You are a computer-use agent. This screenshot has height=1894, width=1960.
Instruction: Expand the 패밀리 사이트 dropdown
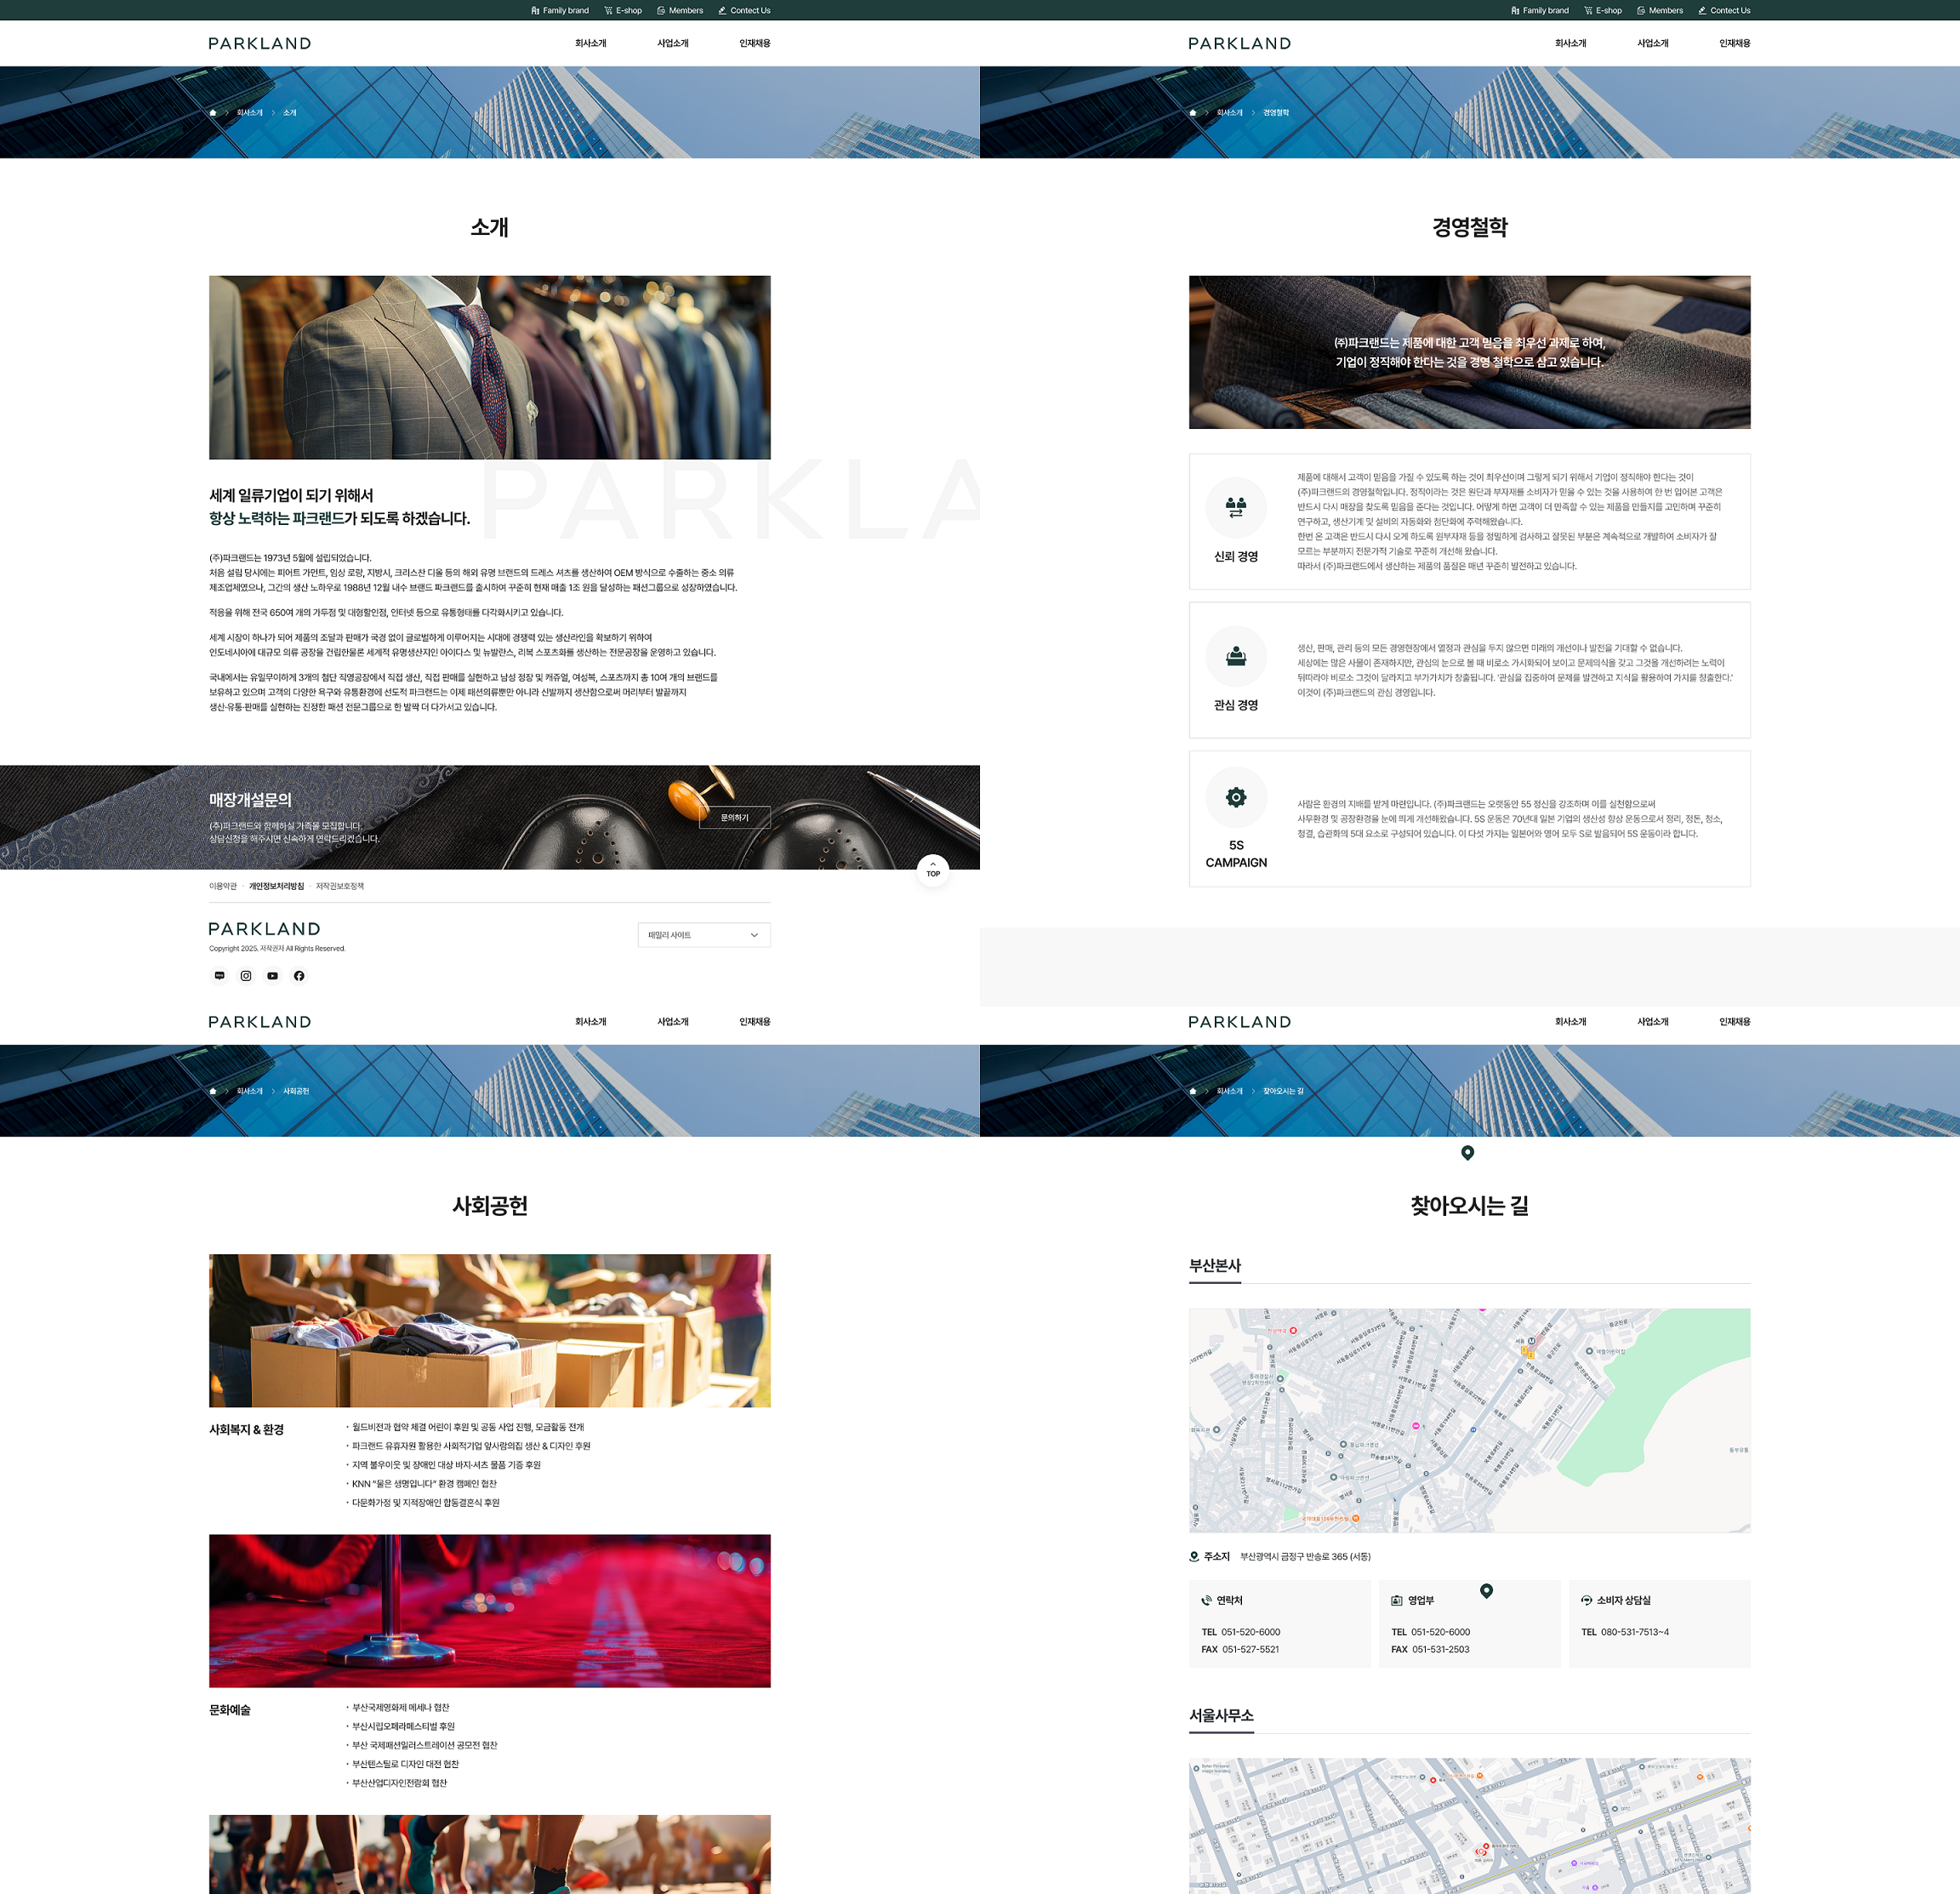click(703, 935)
